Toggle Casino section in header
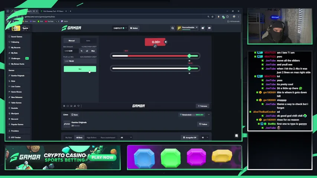Viewport: 317px width, 178px height. coord(16,28)
